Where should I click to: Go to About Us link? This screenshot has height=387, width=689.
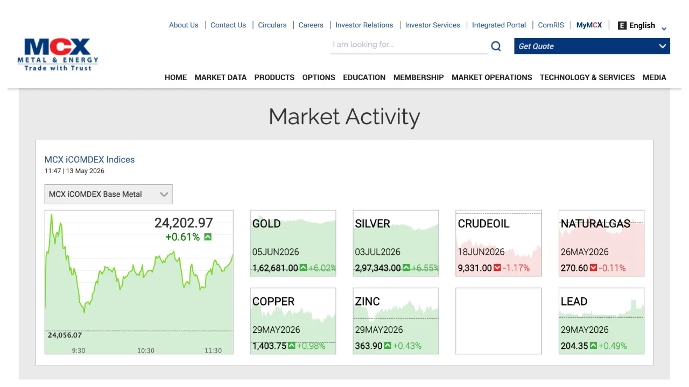(184, 25)
